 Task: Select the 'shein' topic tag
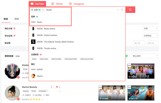pyautogui.click(x=34, y=59)
